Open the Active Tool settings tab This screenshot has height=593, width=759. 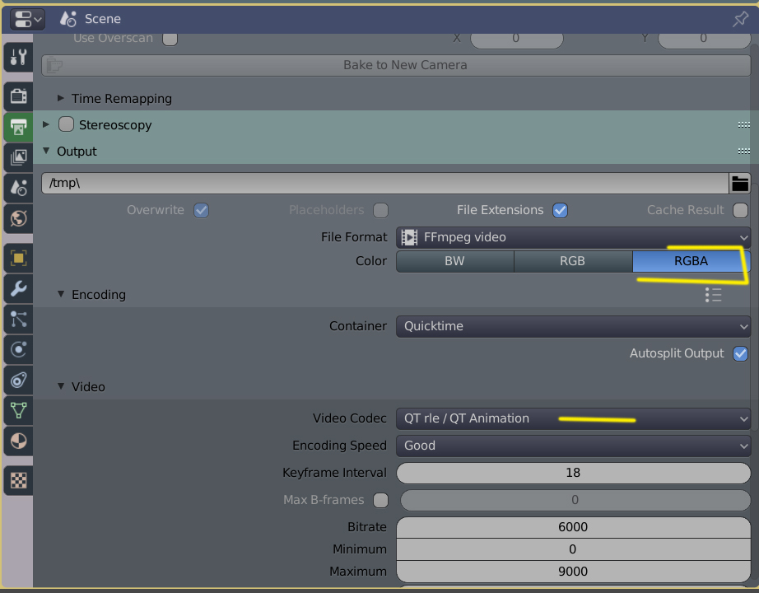[18, 58]
